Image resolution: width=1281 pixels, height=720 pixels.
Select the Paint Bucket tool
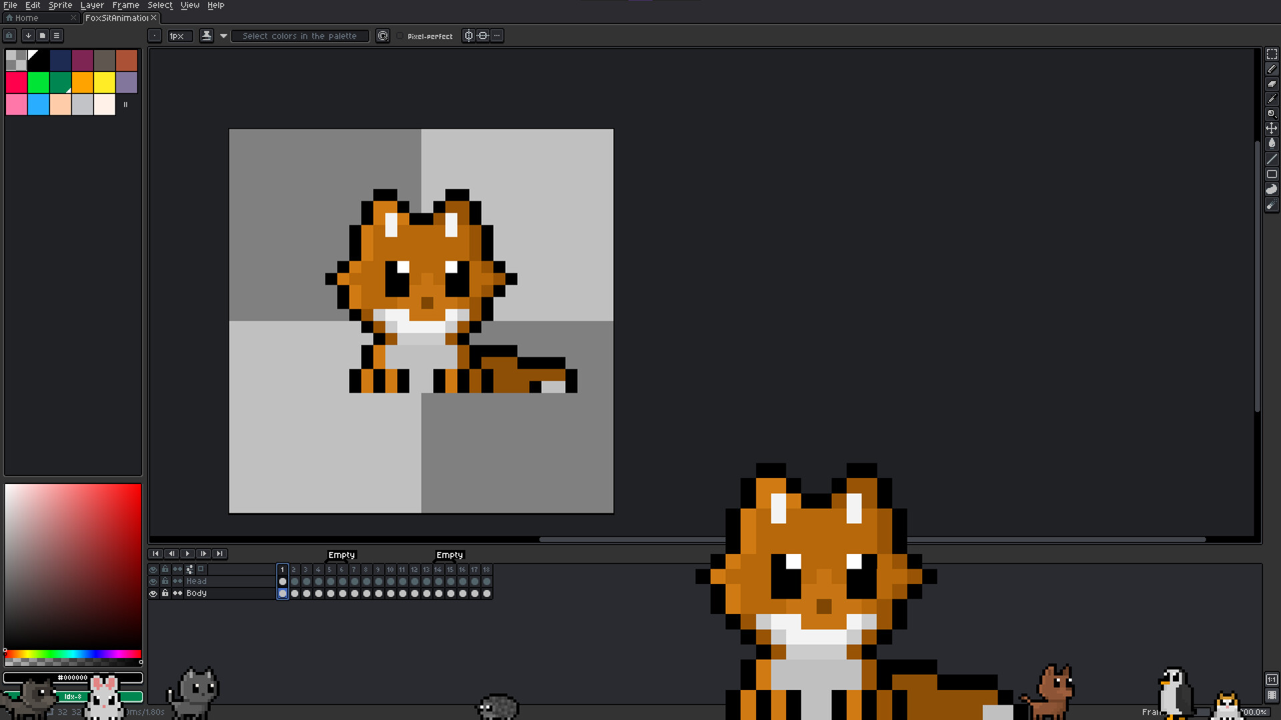[1271, 143]
